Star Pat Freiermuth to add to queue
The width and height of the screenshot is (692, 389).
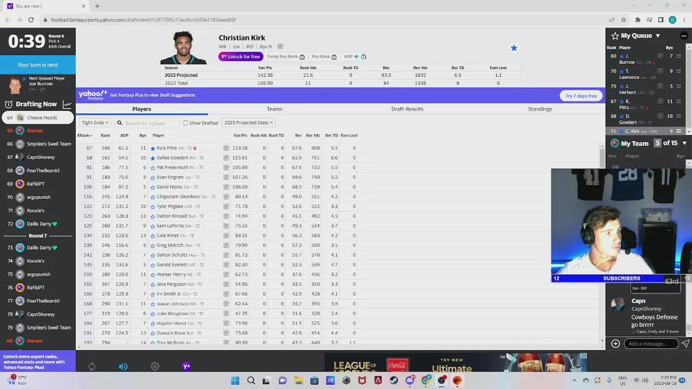coord(152,167)
